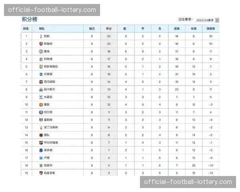The height and width of the screenshot is (192, 240).
Task: Click the Arsenal (阿森纳) club badge
Action: [41, 44]
